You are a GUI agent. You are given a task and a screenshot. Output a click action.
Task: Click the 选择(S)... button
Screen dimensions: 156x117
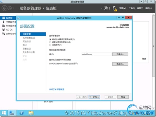click(x=120, y=54)
